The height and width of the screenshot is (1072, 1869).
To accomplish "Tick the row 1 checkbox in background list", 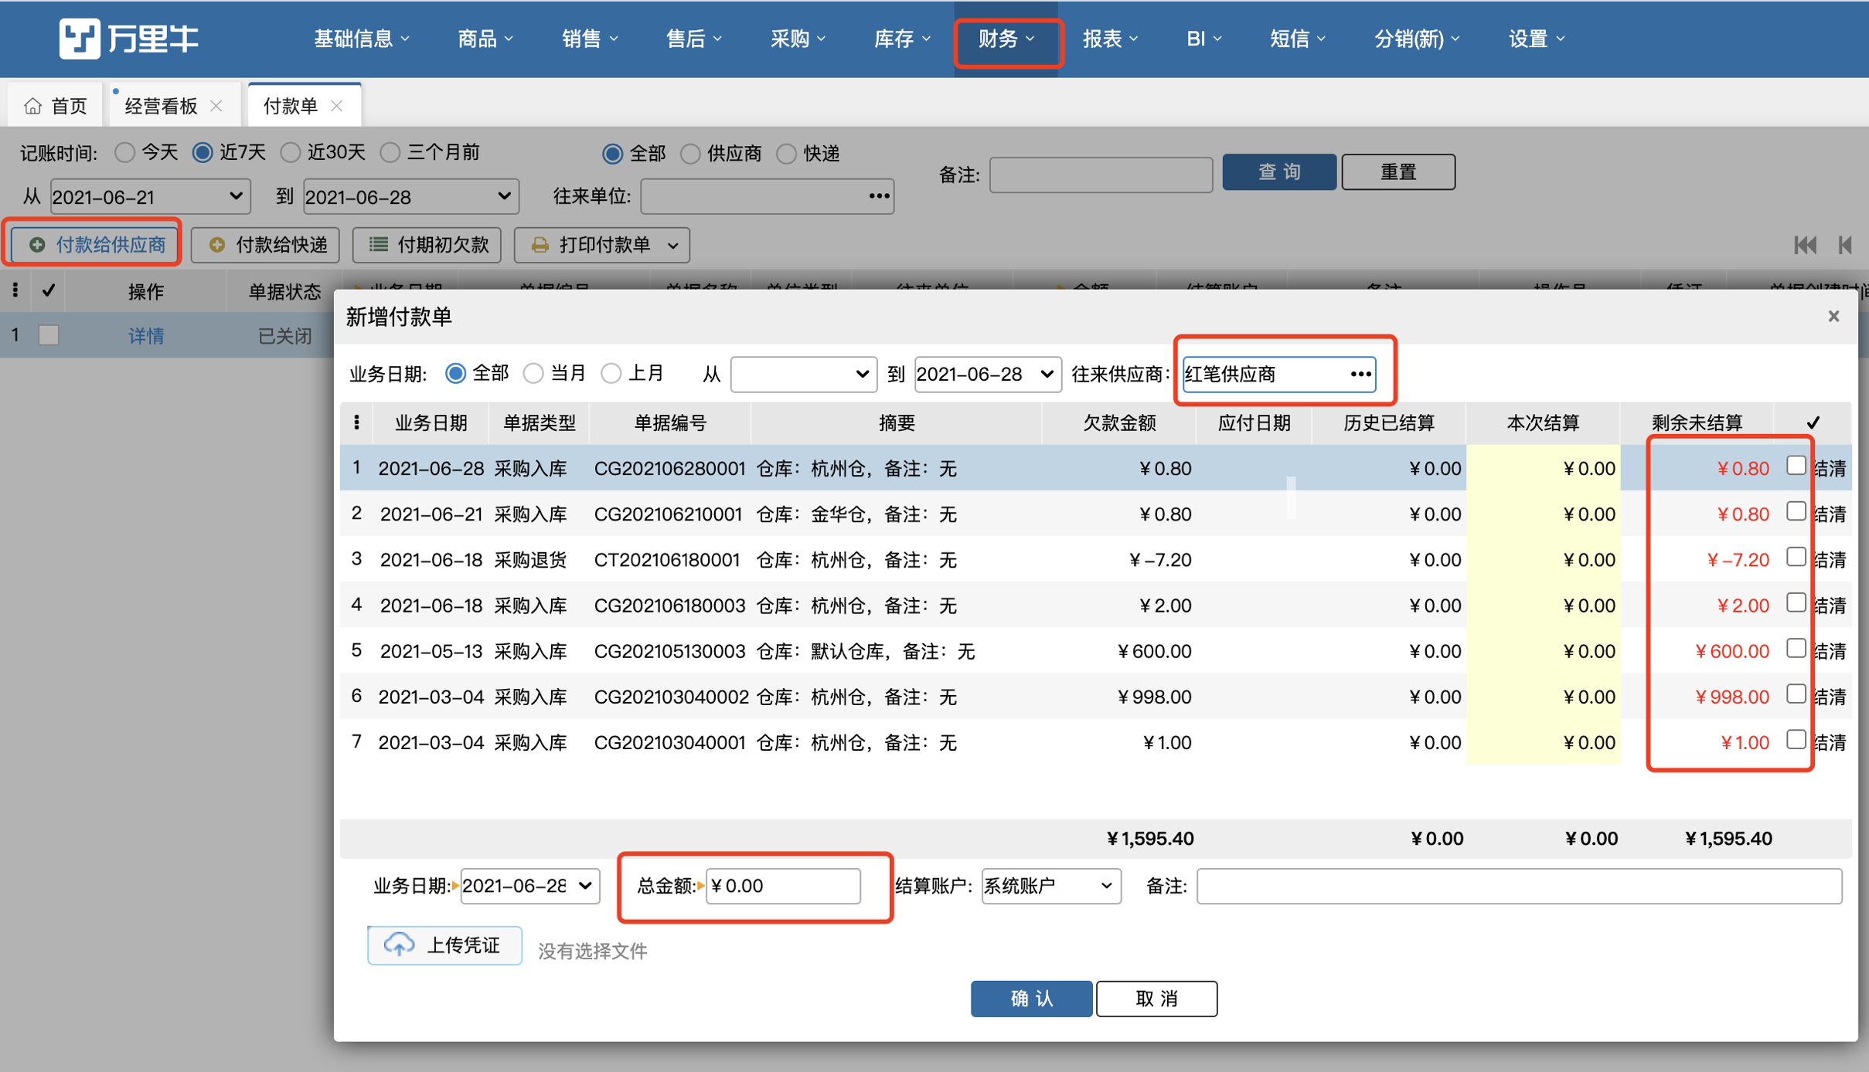I will [x=49, y=335].
